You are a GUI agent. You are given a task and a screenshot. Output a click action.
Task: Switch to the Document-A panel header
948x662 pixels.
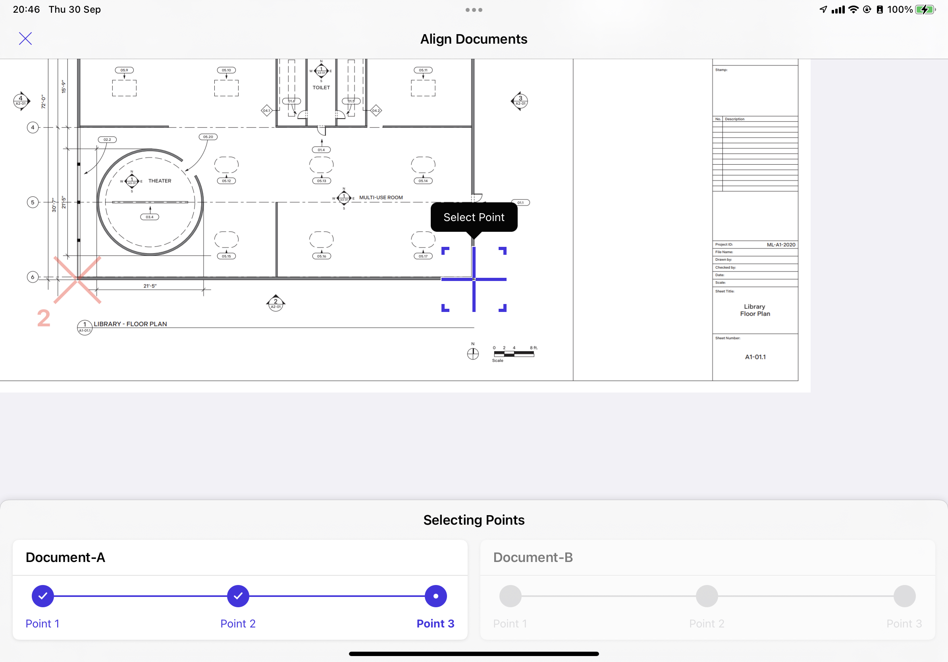(65, 557)
